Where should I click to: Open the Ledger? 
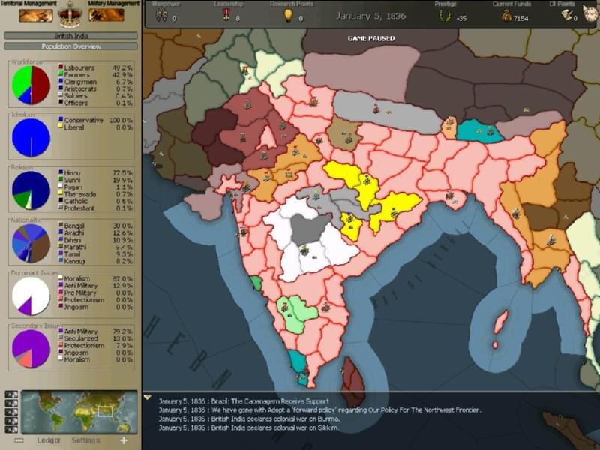(49, 440)
